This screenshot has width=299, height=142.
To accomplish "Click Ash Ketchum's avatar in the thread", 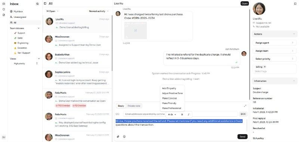I will [x=244, y=54].
